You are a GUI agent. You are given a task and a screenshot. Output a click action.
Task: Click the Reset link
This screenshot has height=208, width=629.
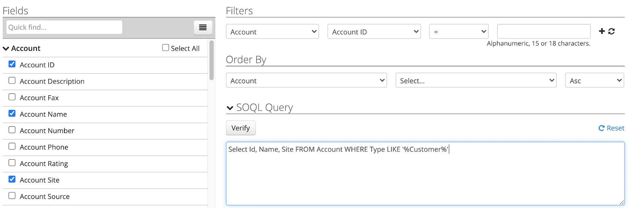click(611, 128)
